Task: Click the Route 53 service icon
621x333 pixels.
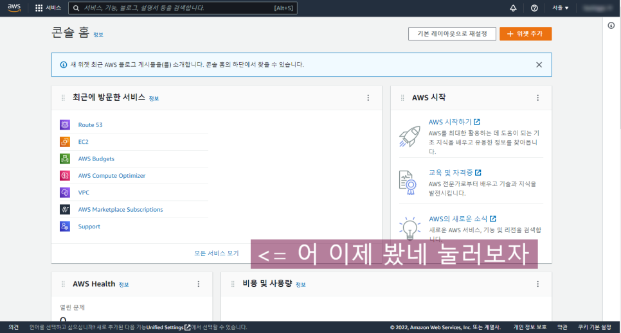Action: point(65,125)
